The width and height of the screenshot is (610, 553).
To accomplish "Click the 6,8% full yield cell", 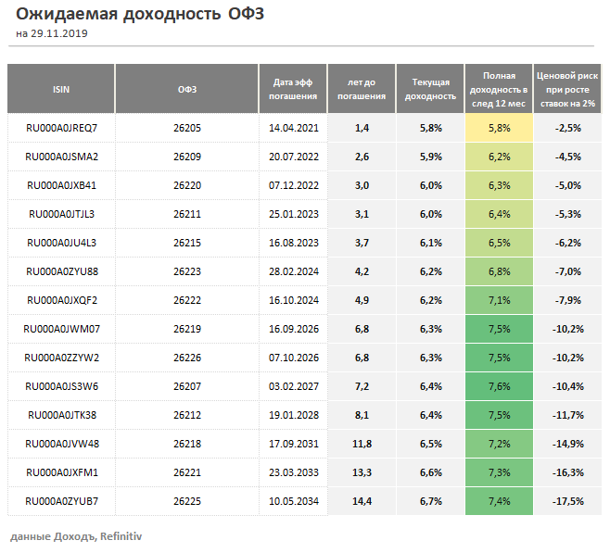I will click(x=499, y=271).
